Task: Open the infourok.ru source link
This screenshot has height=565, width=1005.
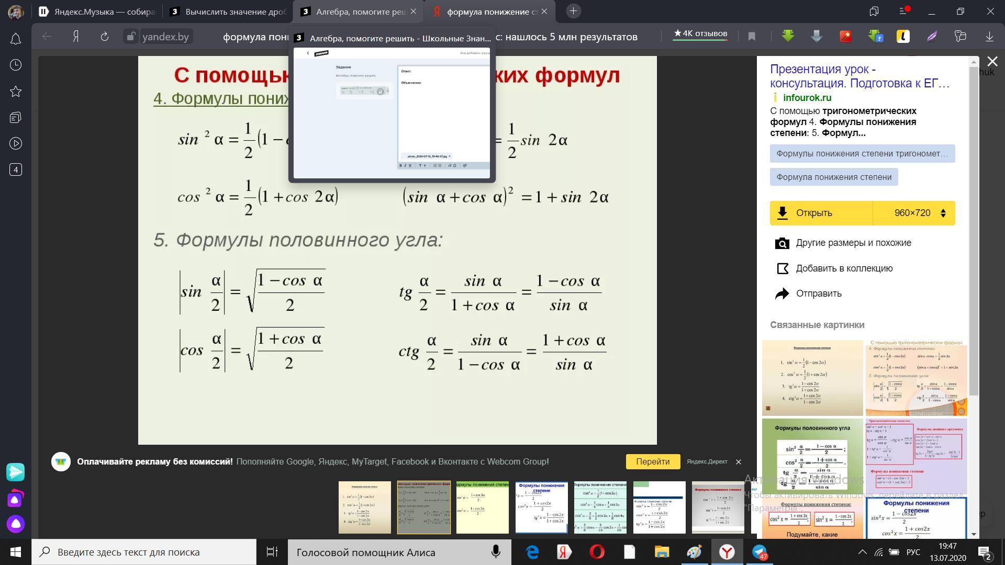Action: [807, 98]
